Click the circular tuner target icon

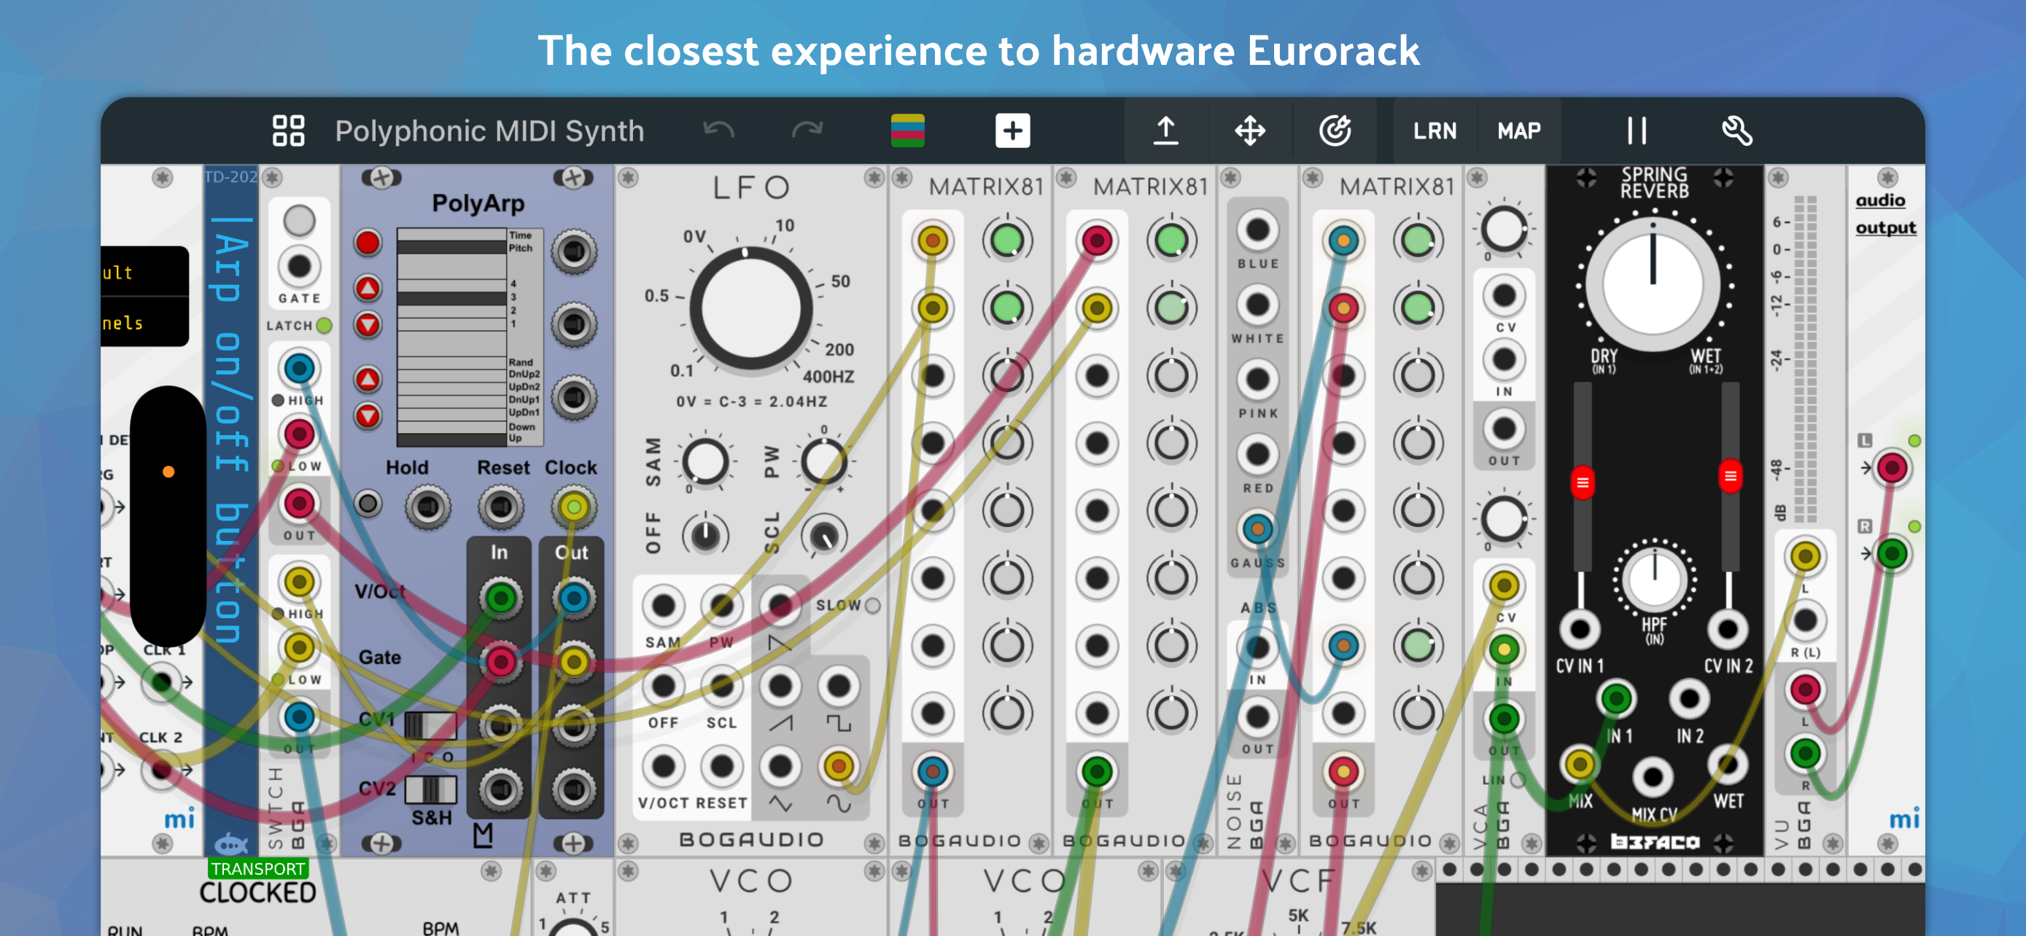click(x=1335, y=130)
